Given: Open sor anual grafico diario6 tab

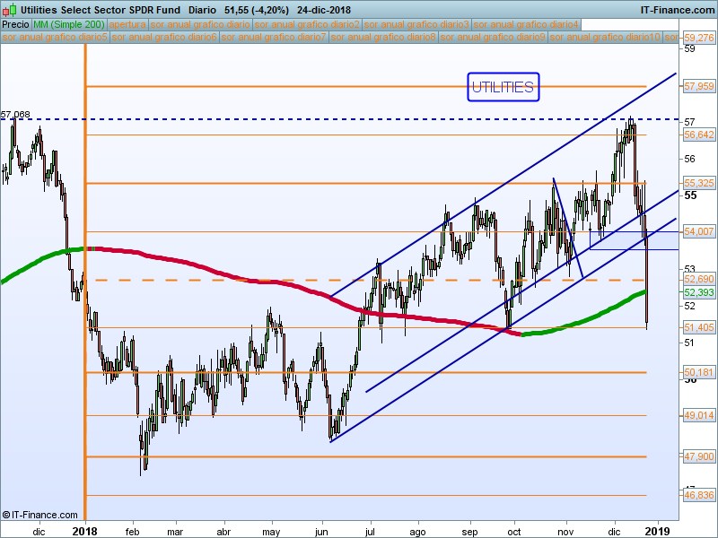Looking at the screenshot, I should [164, 37].
